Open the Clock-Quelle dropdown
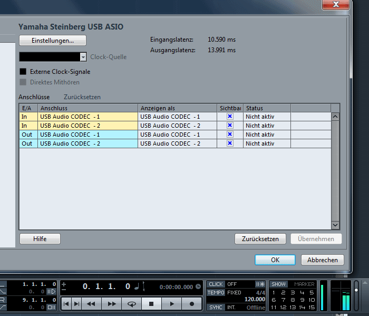Viewport: 369px width, 316px height. [83, 57]
